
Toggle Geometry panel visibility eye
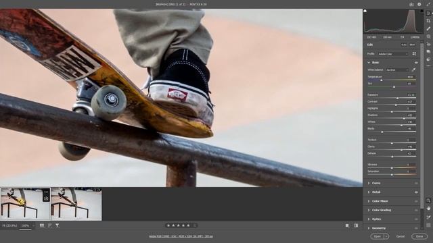pyautogui.click(x=416, y=228)
